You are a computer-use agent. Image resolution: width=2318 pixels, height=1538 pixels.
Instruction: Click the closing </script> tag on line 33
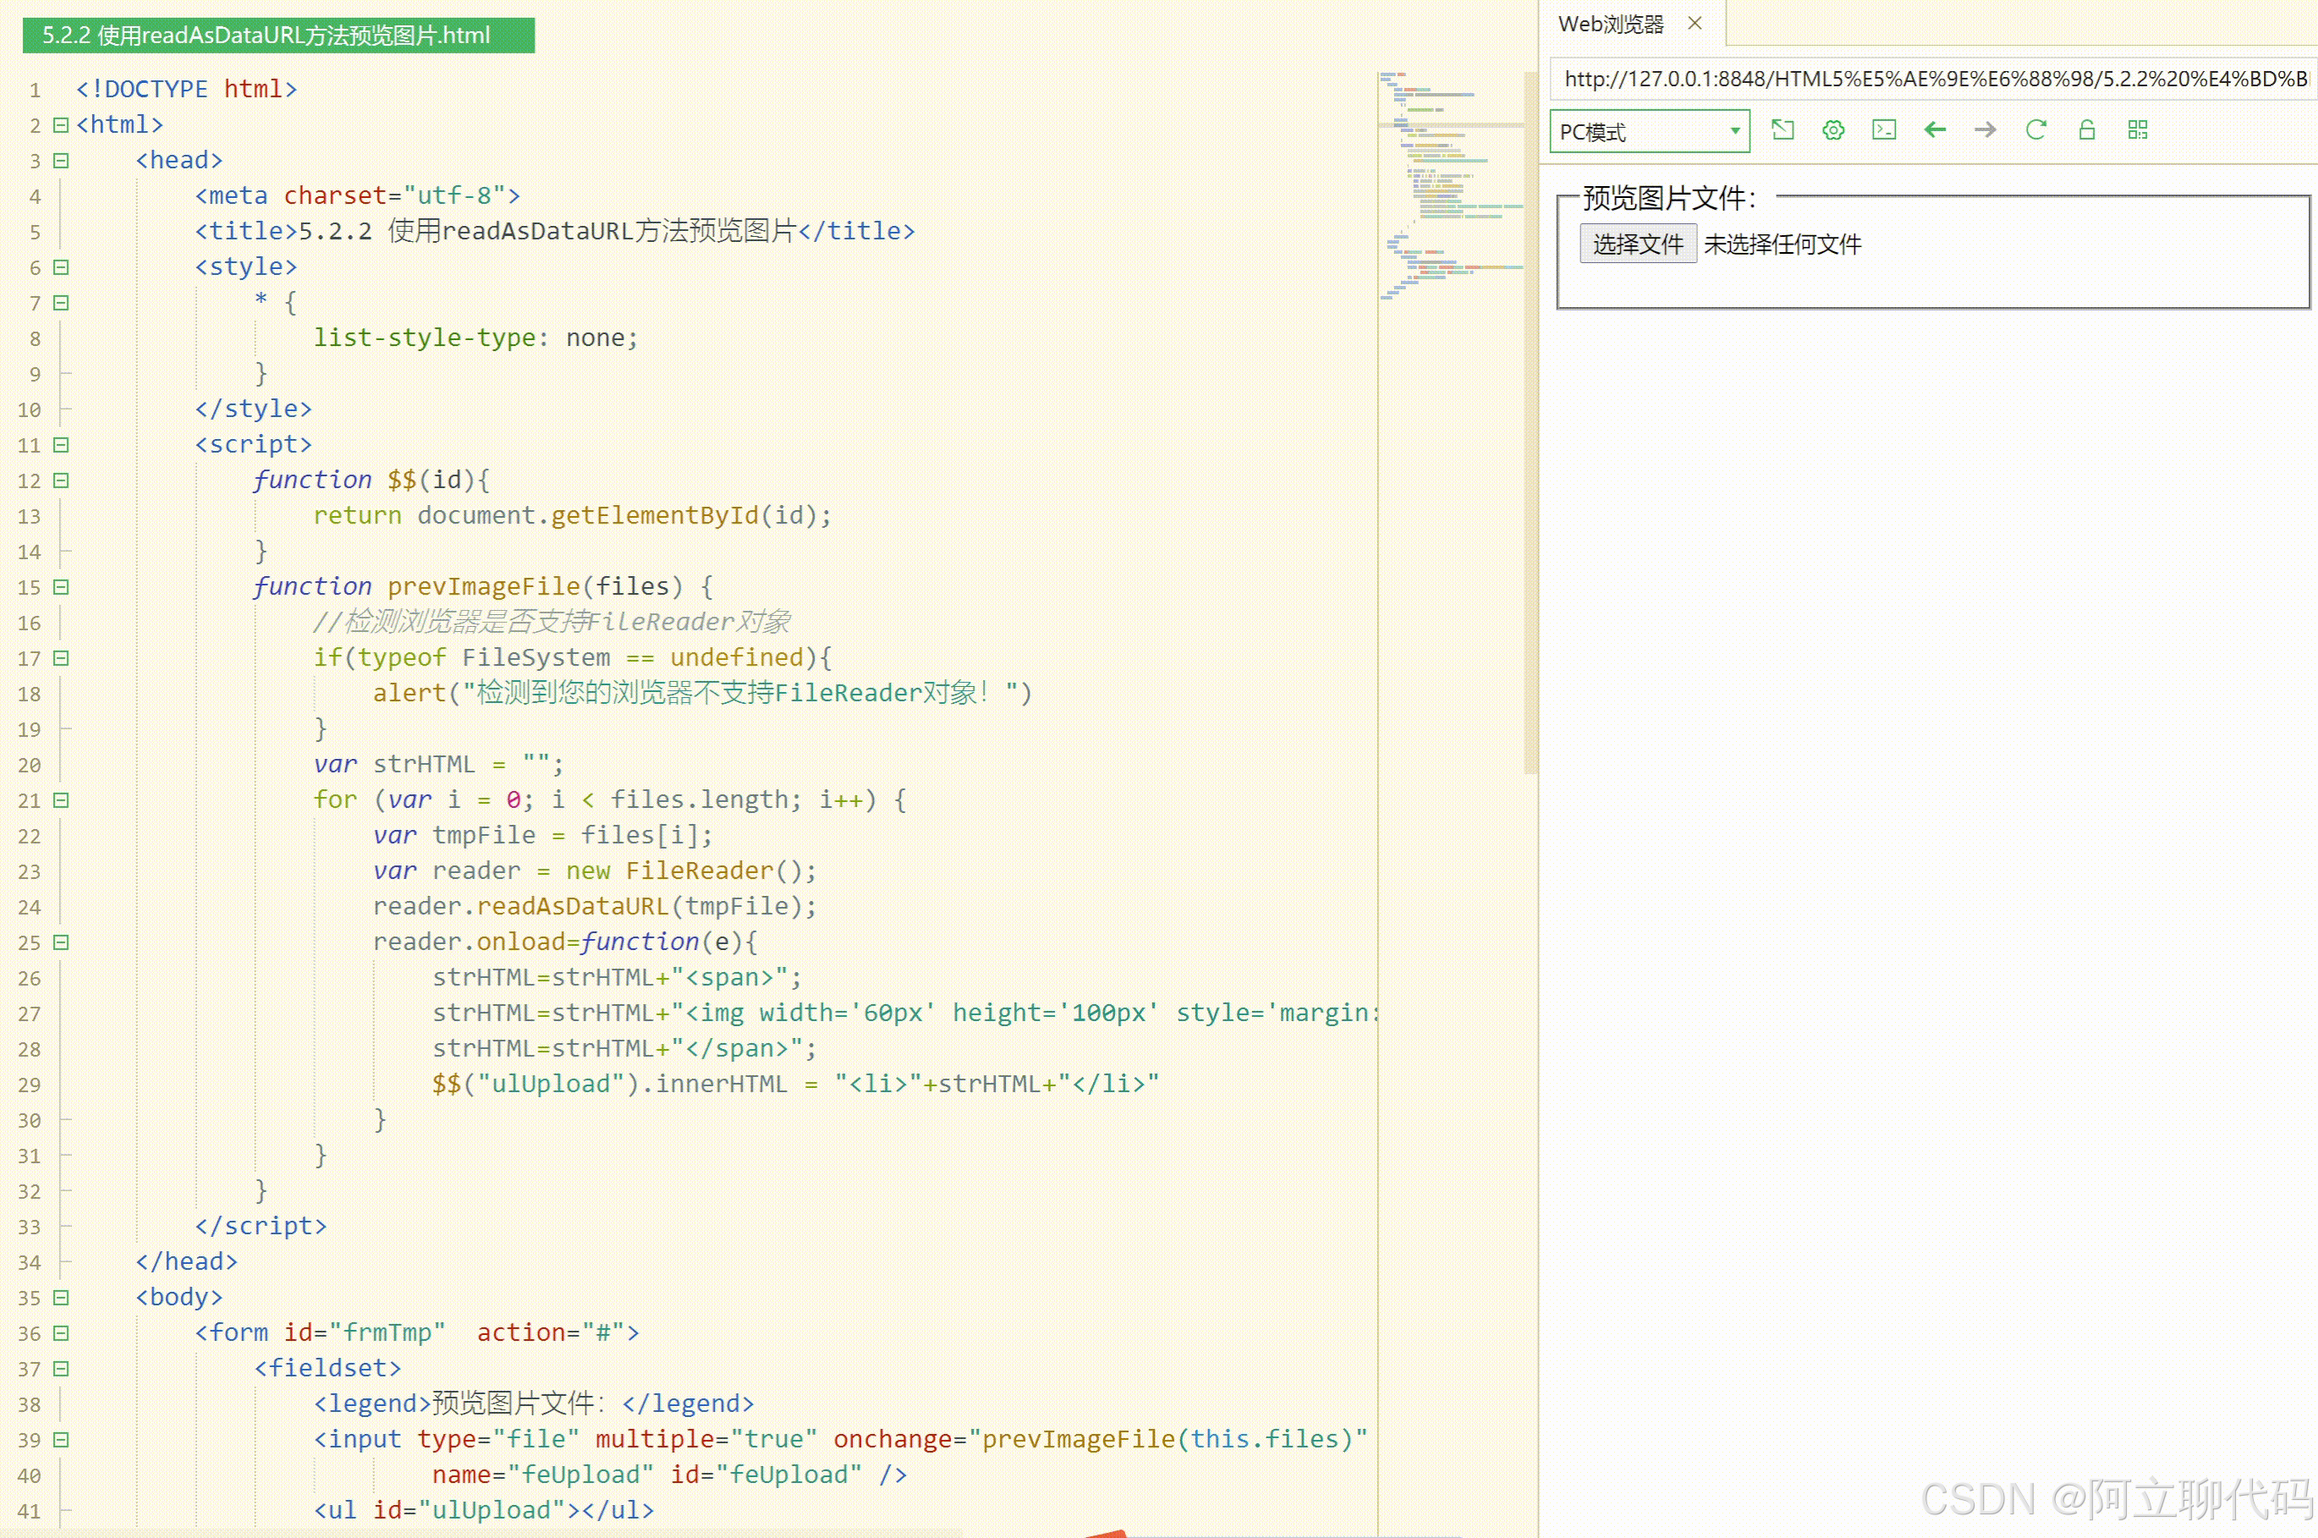point(260,1225)
